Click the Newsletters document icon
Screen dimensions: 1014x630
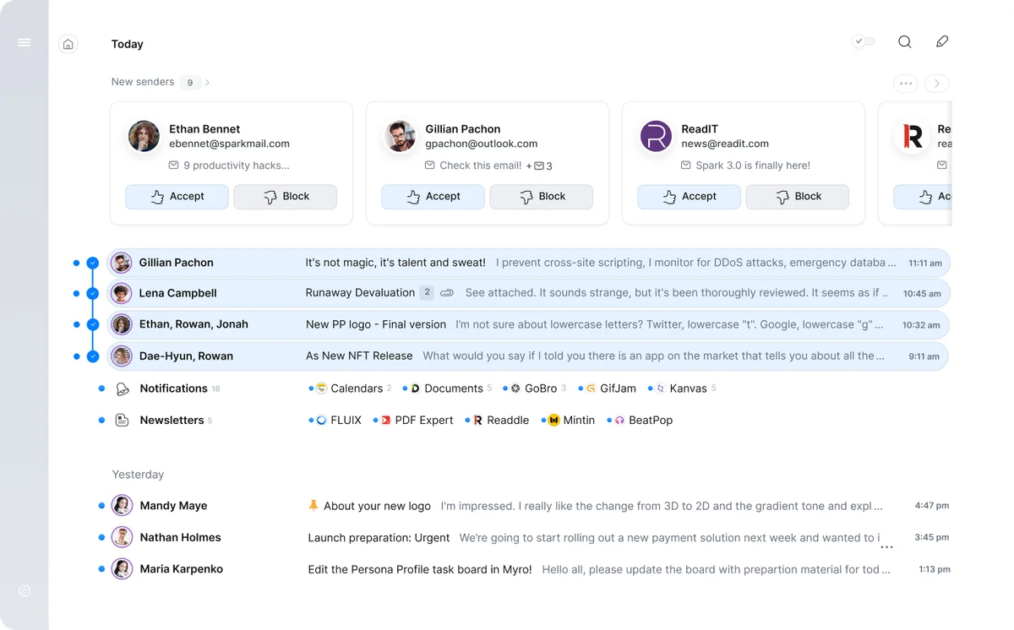[x=123, y=420]
